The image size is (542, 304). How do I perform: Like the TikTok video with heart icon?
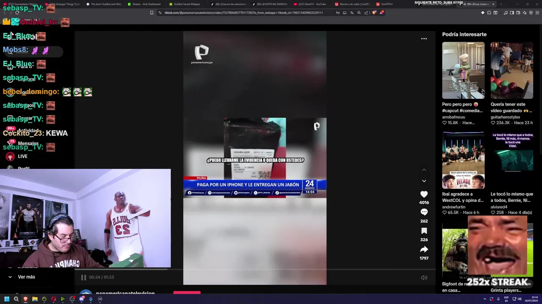click(424, 194)
